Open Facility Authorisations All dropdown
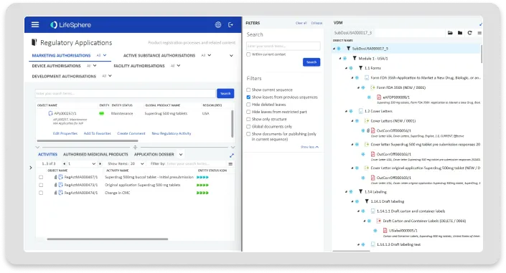 point(175,66)
